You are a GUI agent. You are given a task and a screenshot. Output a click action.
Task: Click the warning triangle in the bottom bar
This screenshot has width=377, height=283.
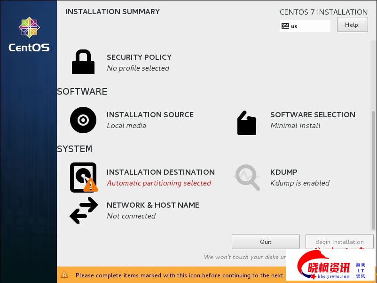click(64, 275)
